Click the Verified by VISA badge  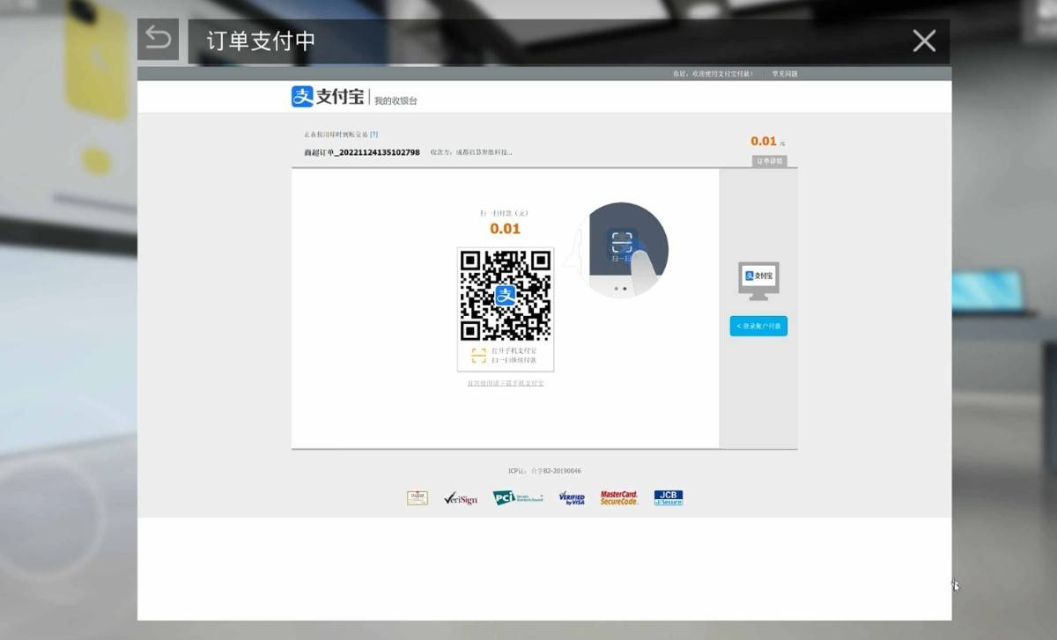(x=572, y=498)
